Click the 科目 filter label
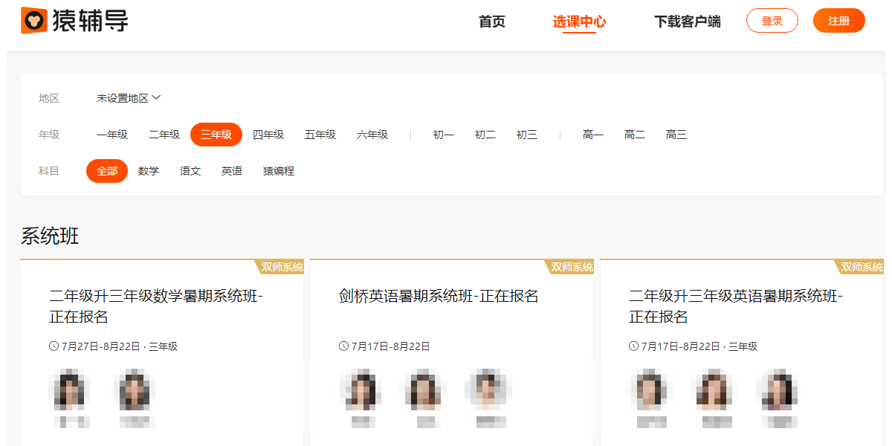Image resolution: width=892 pixels, height=446 pixels. point(49,171)
